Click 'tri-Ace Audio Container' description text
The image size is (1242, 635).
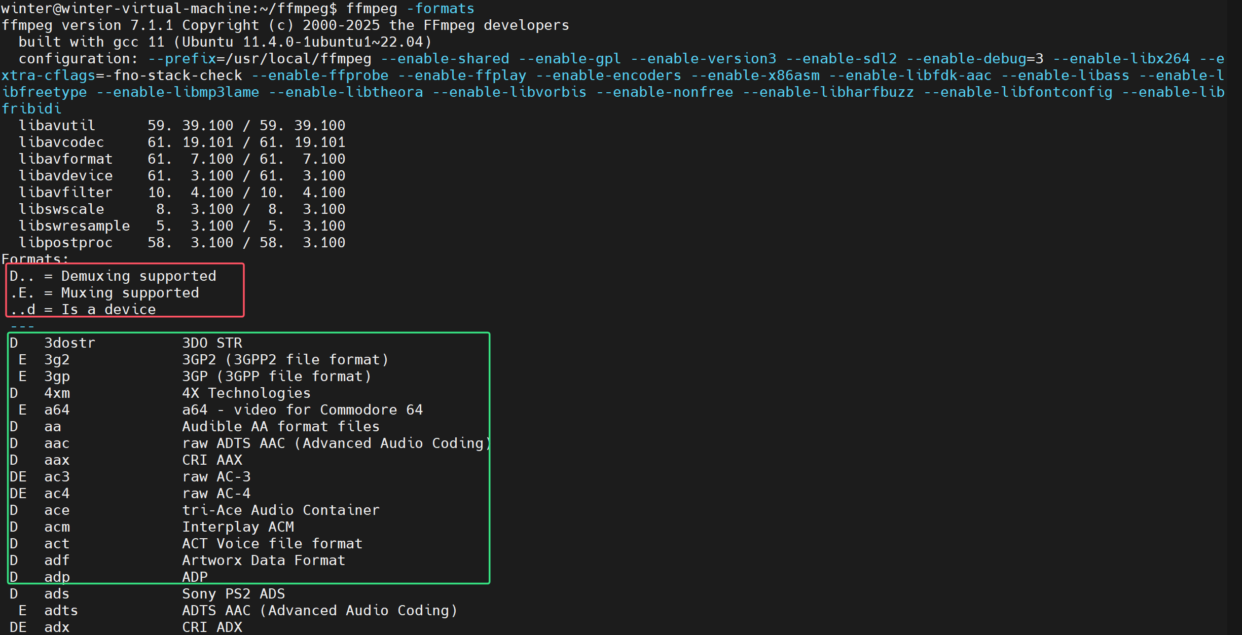[280, 510]
